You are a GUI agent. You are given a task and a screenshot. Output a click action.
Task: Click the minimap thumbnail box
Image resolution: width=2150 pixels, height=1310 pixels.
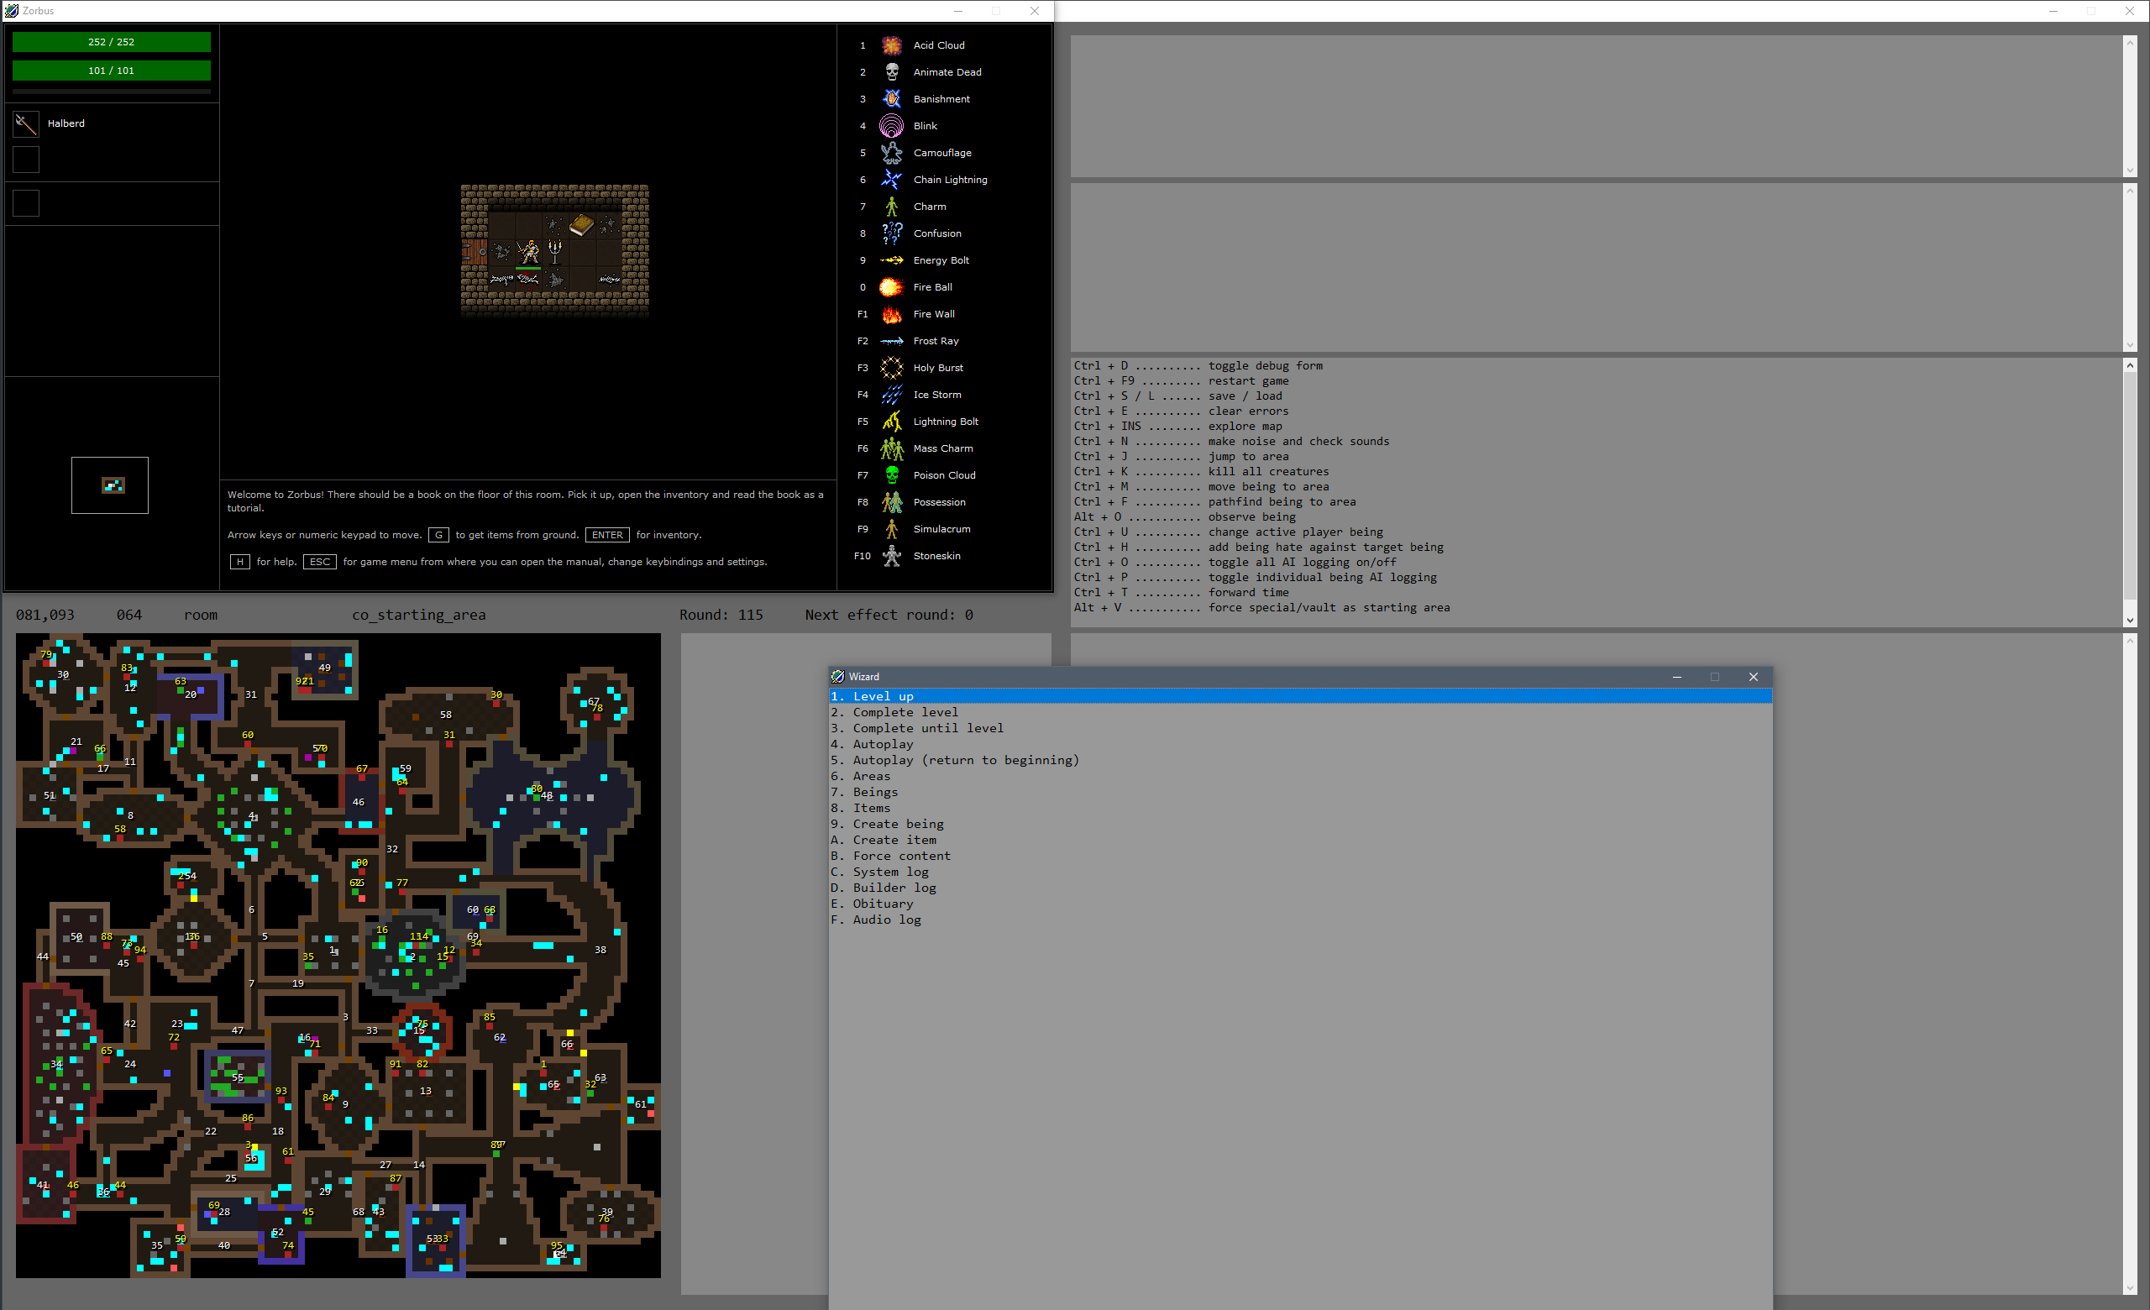pyautogui.click(x=110, y=485)
